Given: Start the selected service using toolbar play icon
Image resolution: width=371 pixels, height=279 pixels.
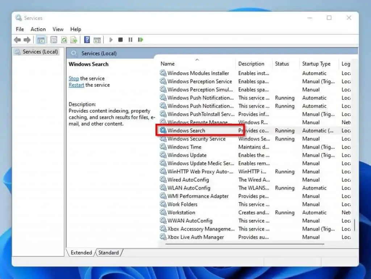Looking at the screenshot, I should coord(111,40).
